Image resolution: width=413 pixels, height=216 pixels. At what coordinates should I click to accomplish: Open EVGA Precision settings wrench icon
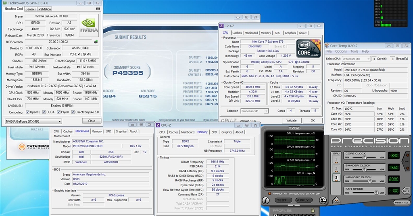click(323, 200)
